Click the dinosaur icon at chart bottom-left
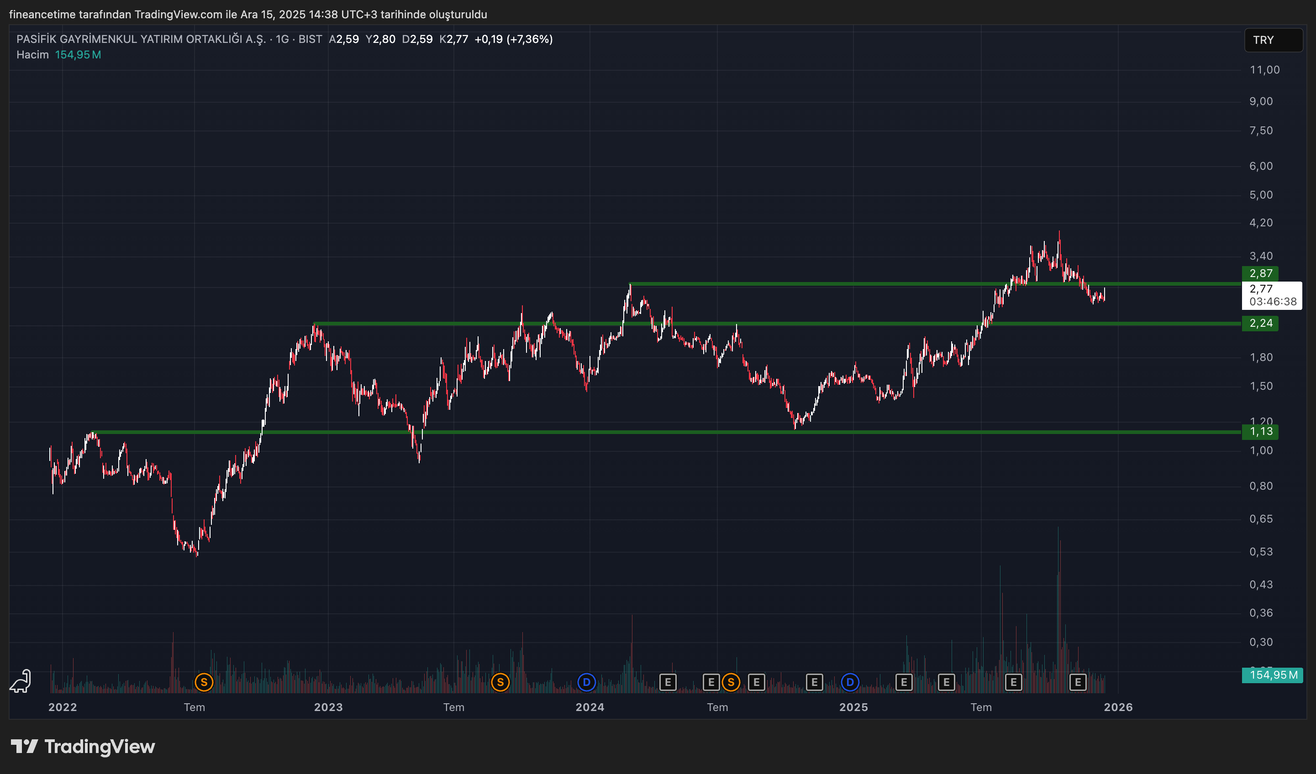1316x774 pixels. coord(21,681)
